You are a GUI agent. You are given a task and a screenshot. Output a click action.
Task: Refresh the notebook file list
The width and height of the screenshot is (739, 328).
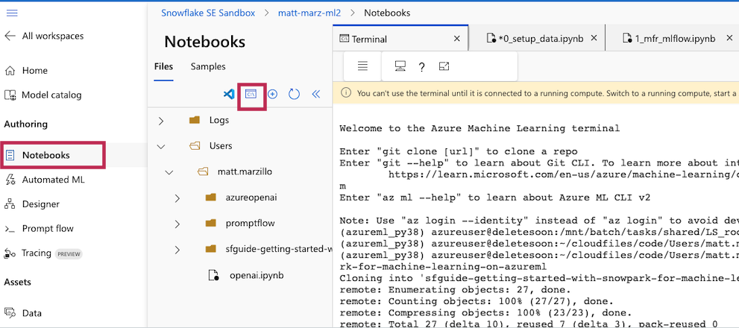[294, 95]
